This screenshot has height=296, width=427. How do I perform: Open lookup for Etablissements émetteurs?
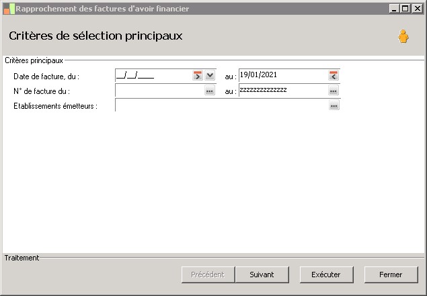tap(334, 105)
